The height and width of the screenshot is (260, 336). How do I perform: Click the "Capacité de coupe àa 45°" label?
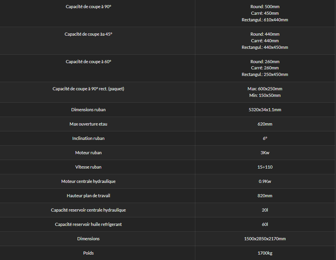click(x=88, y=34)
